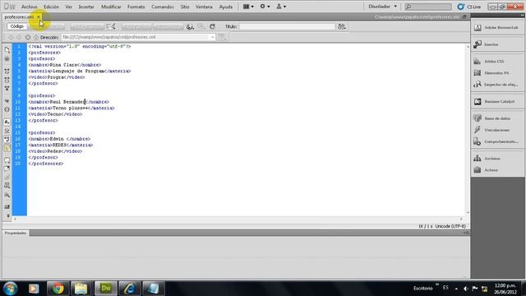Open the Site user icon dropdown
This screenshot has width=526, height=296.
point(281,7)
